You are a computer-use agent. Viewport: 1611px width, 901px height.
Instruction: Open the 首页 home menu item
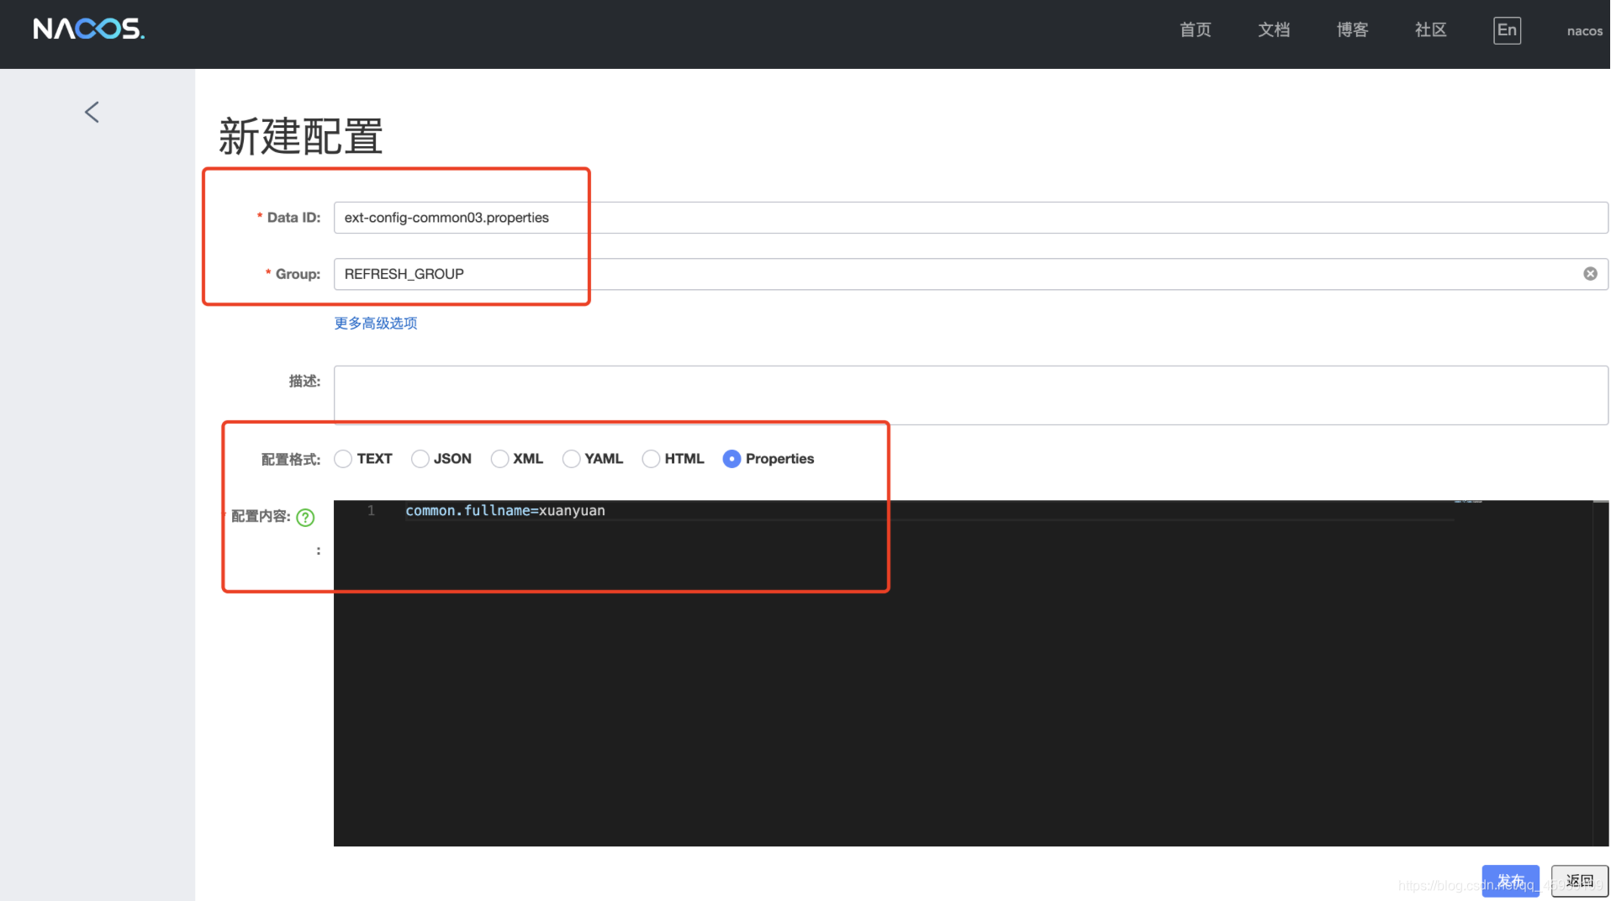click(x=1195, y=30)
